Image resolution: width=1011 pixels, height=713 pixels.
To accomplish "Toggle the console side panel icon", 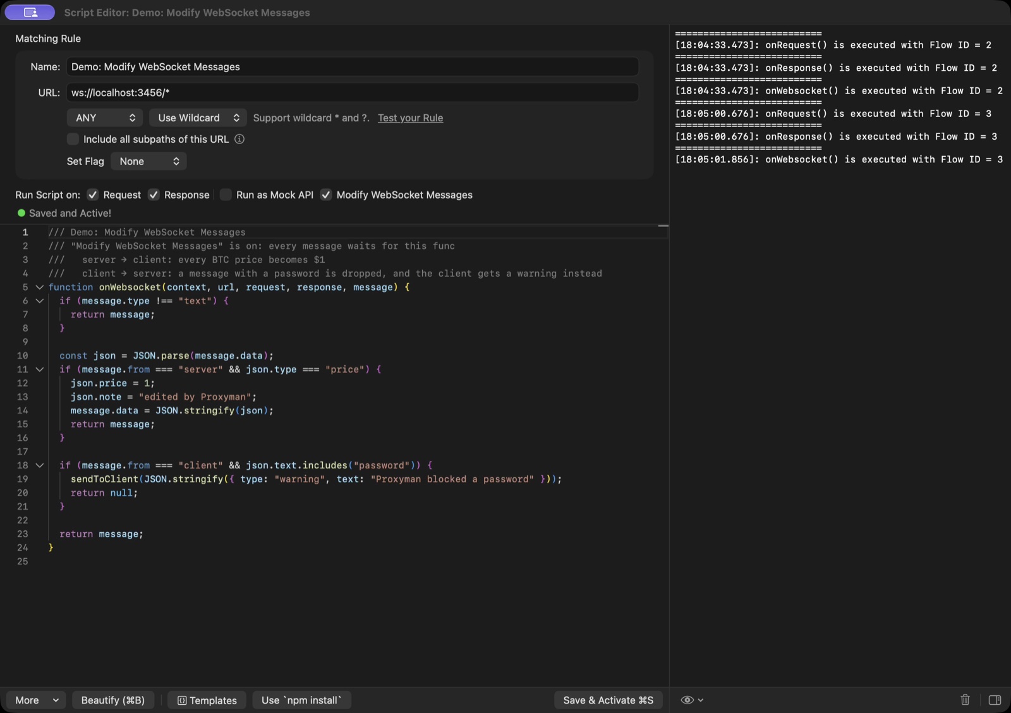I will [995, 700].
